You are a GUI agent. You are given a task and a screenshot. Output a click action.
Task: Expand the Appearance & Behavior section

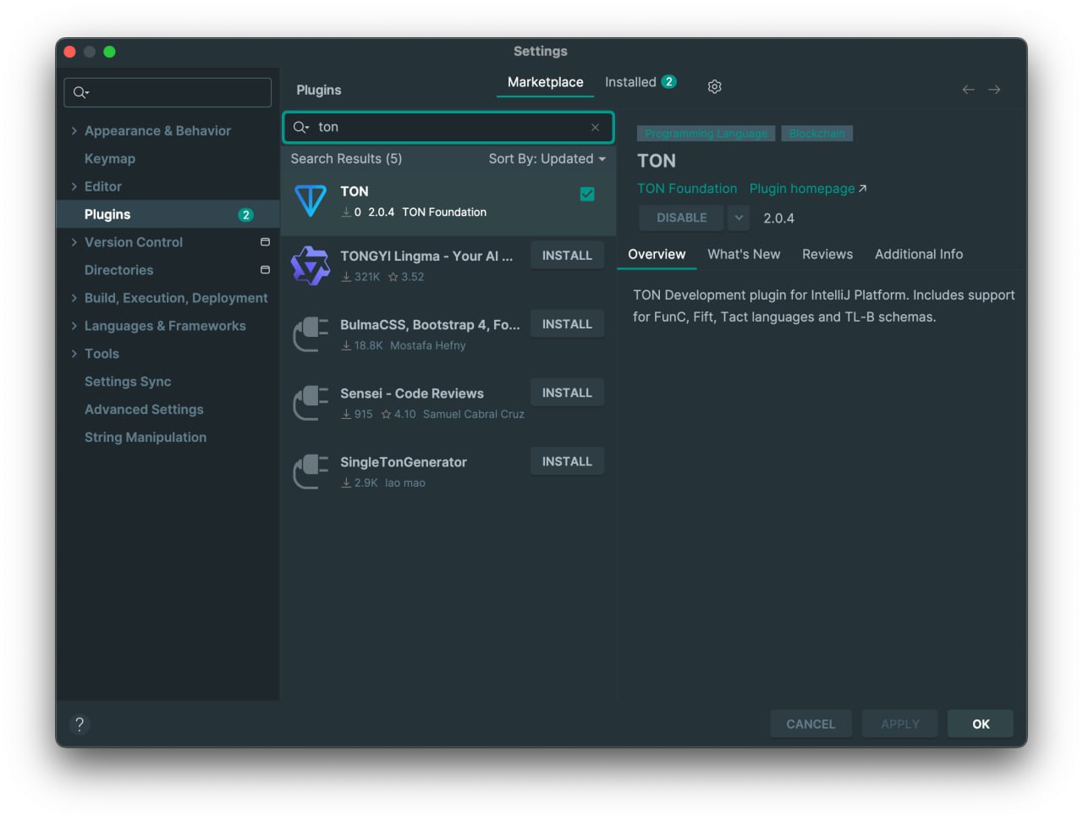(74, 131)
